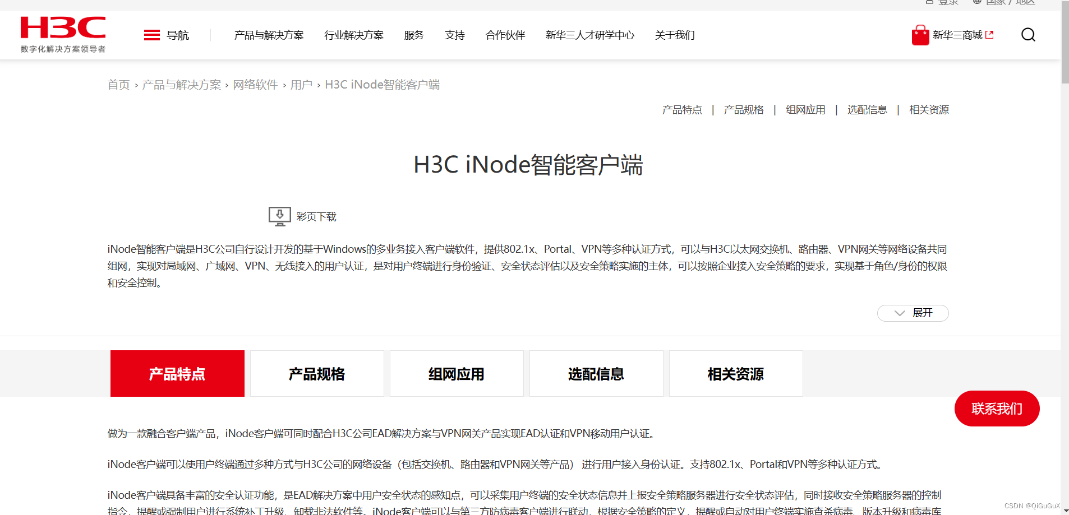This screenshot has width=1069, height=515.
Task: Switch to the 相关资源 tab
Action: tap(736, 374)
